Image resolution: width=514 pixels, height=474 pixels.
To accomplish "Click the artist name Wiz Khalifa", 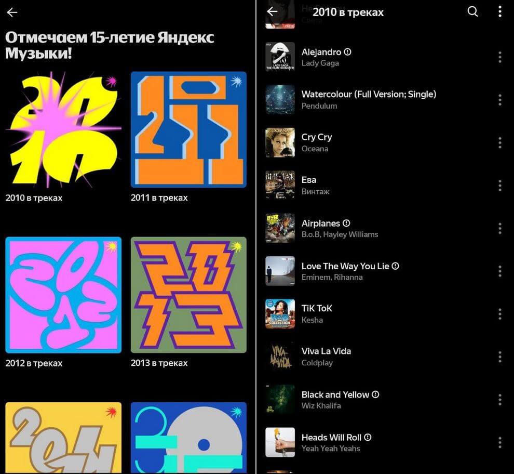I will [321, 406].
